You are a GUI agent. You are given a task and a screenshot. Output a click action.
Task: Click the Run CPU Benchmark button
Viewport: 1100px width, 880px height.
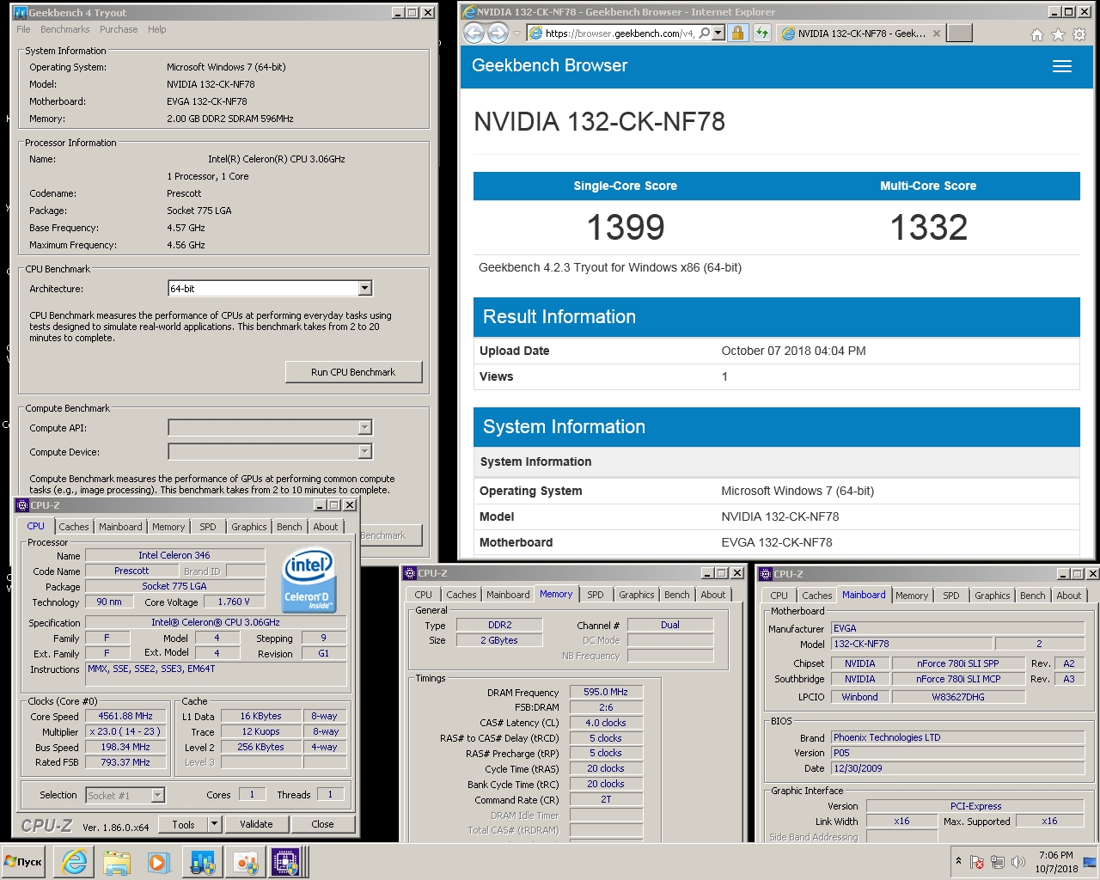[x=353, y=372]
